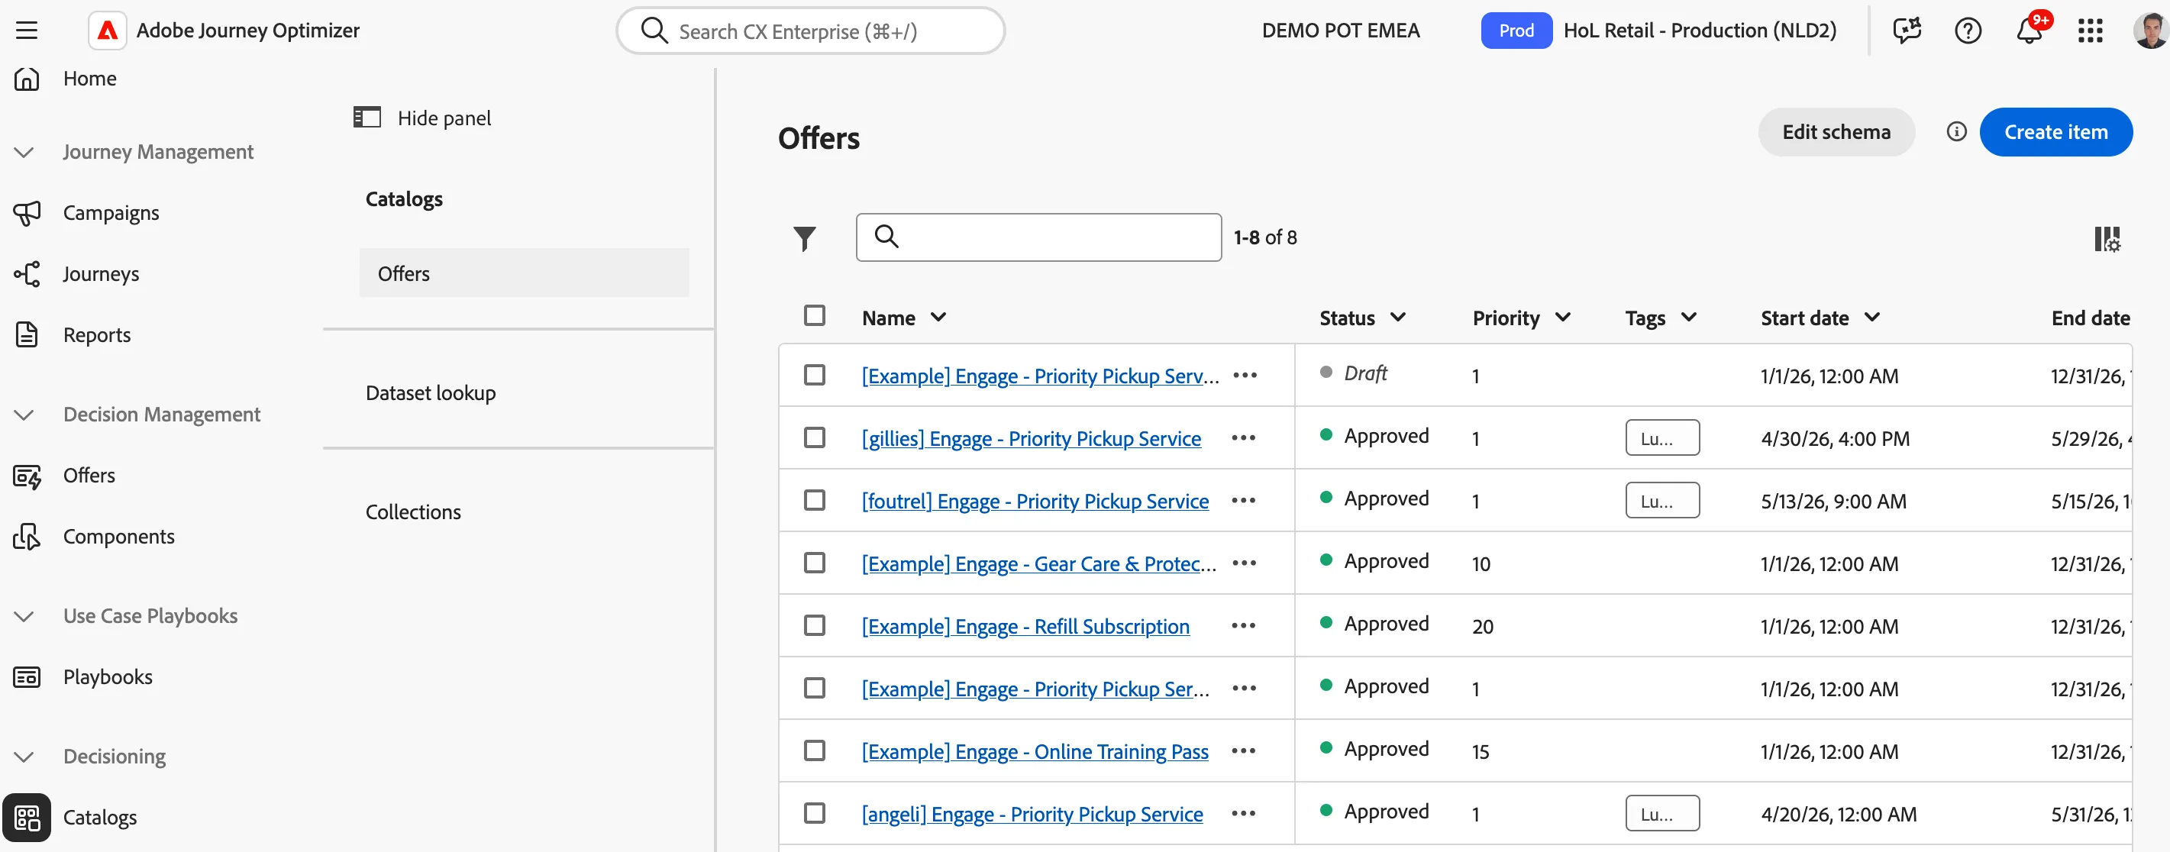This screenshot has height=852, width=2170.
Task: Open the app switcher grid
Action: tap(2090, 31)
